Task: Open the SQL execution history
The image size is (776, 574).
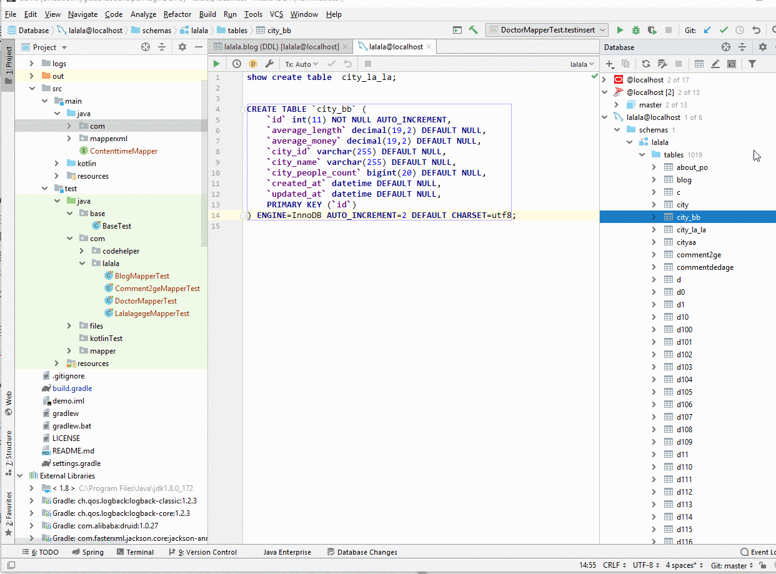Action: tap(236, 63)
